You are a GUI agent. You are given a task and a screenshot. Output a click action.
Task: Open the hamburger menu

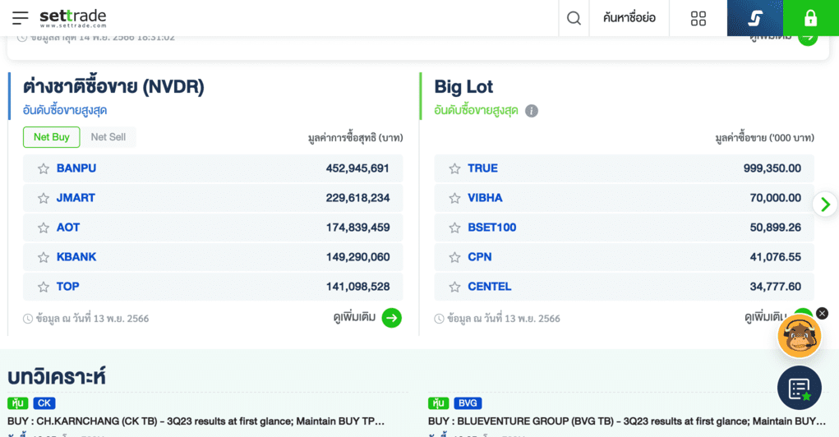pos(20,18)
